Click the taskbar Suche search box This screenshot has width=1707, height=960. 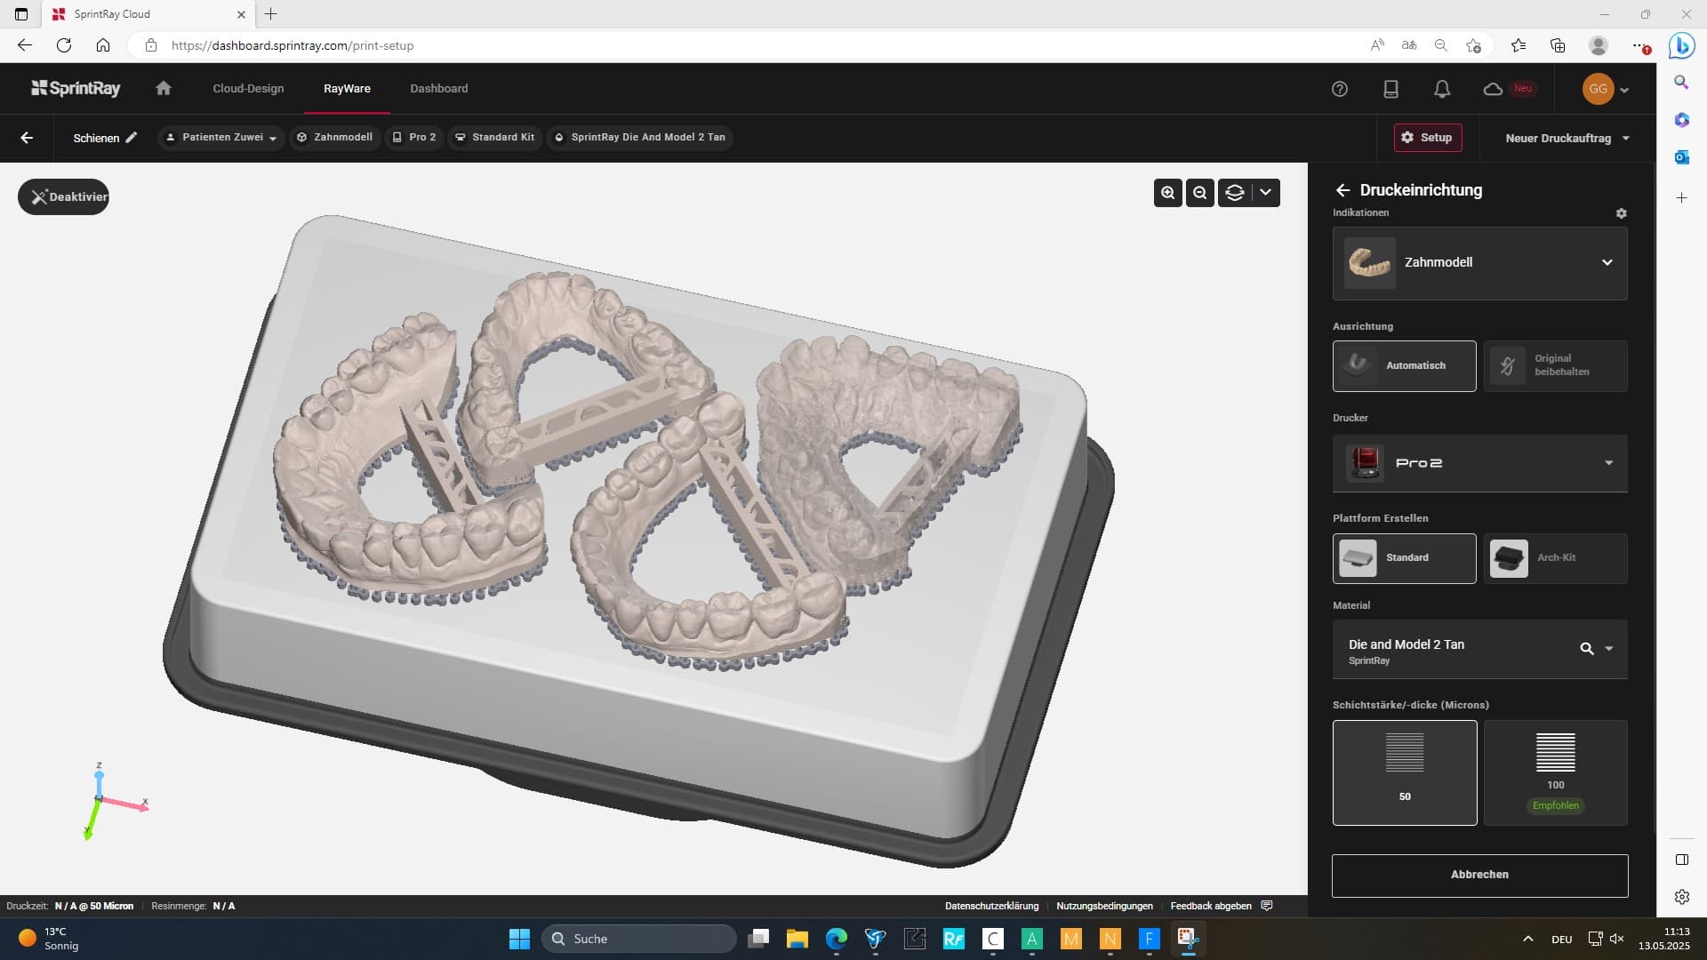click(x=638, y=939)
